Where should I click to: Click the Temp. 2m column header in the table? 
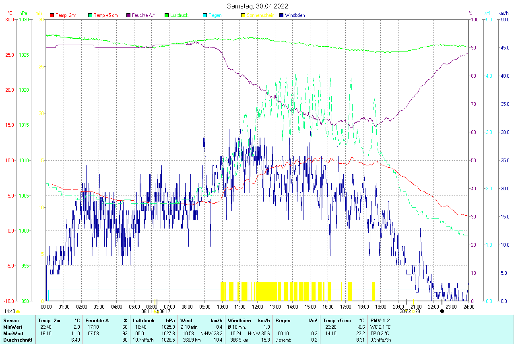pyautogui.click(x=49, y=321)
